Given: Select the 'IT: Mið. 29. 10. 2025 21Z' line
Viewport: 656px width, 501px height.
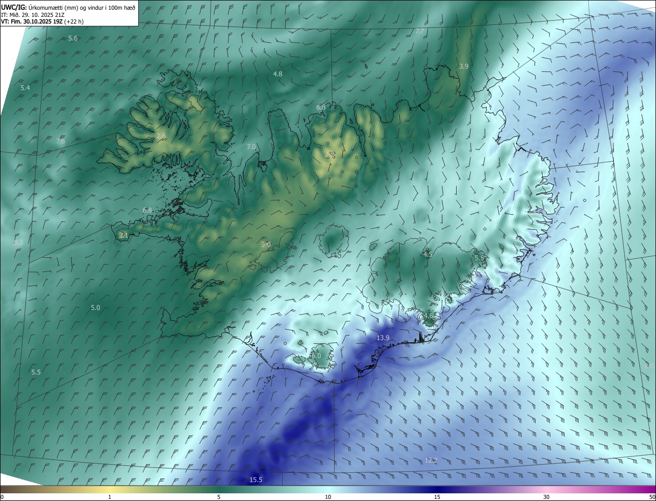Looking at the screenshot, I should coord(33,15).
